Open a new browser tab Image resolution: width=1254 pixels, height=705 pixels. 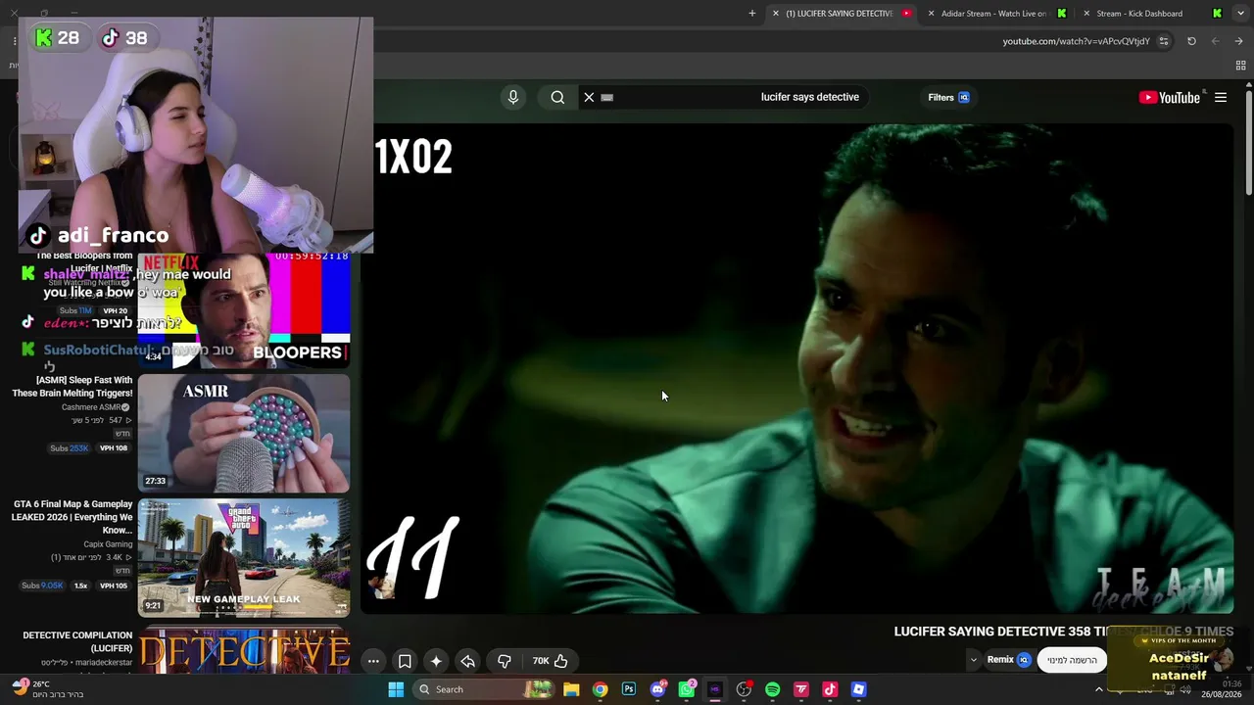click(752, 13)
